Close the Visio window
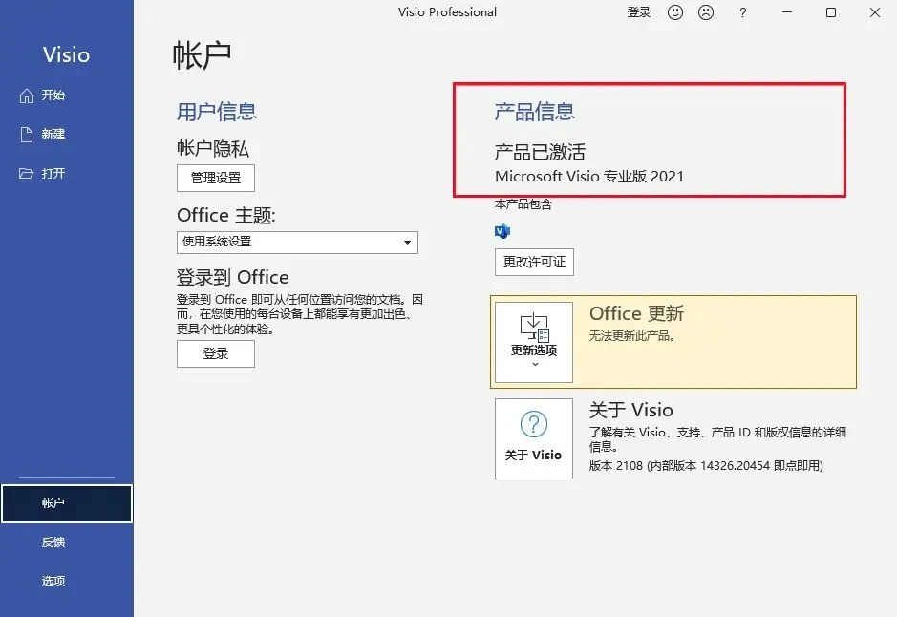Viewport: 897px width, 617px height. (875, 12)
